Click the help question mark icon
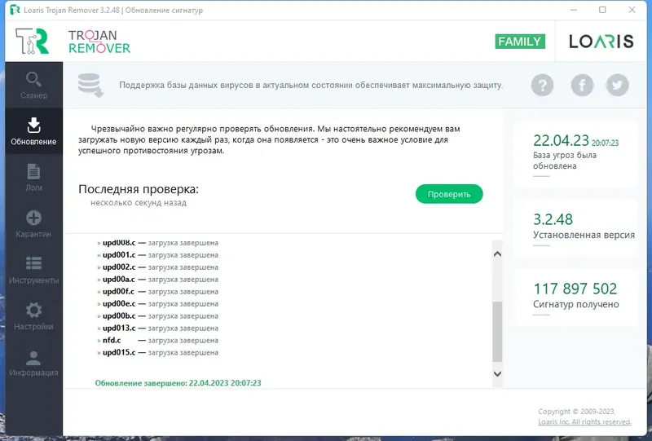Image resolution: width=652 pixels, height=441 pixels. (542, 86)
